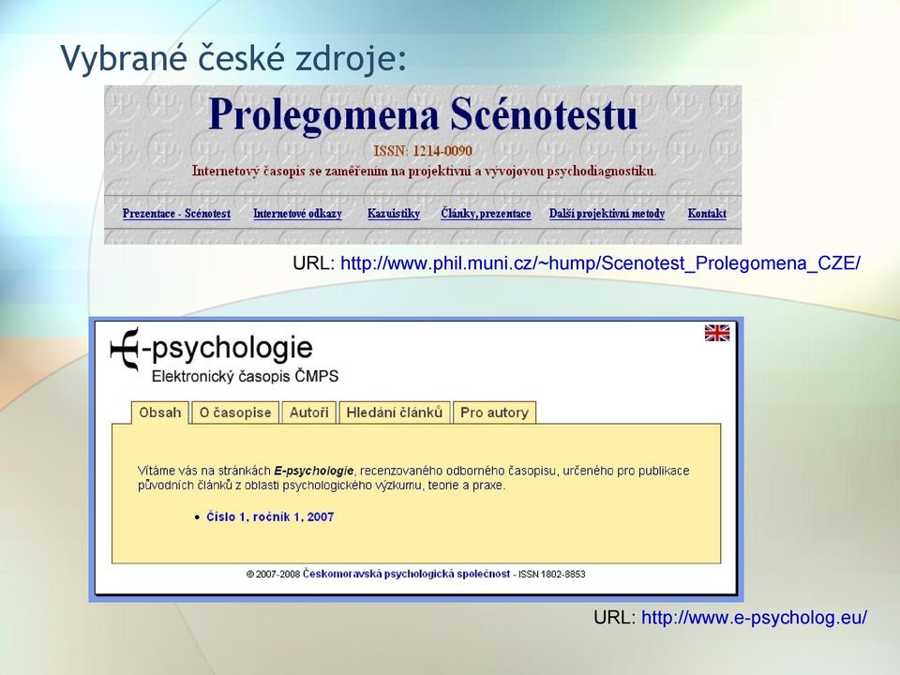900x675 pixels.
Task: Click the bold E-psychologie welcome text
Action: coord(313,472)
